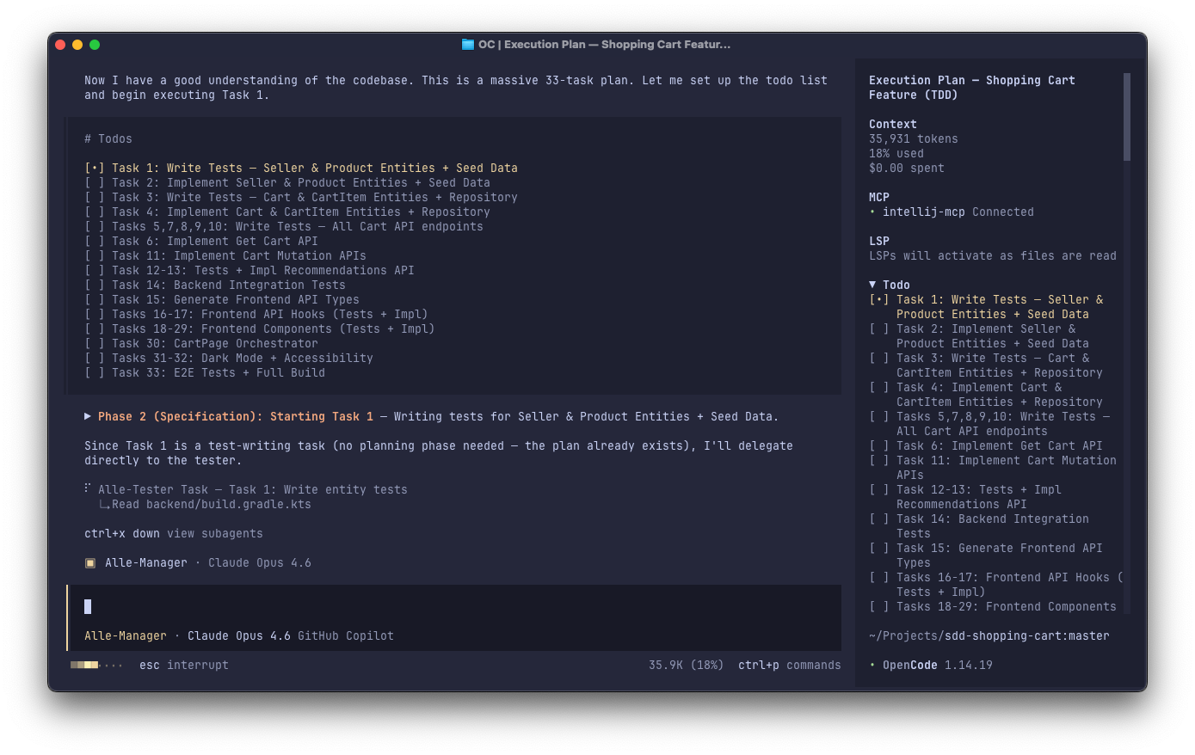Open Alle-Tester Task subagent entry
Image resolution: width=1195 pixels, height=755 pixels.
[x=253, y=490]
